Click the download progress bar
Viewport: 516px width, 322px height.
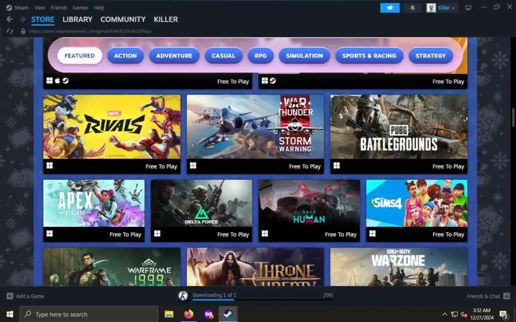coord(262,299)
